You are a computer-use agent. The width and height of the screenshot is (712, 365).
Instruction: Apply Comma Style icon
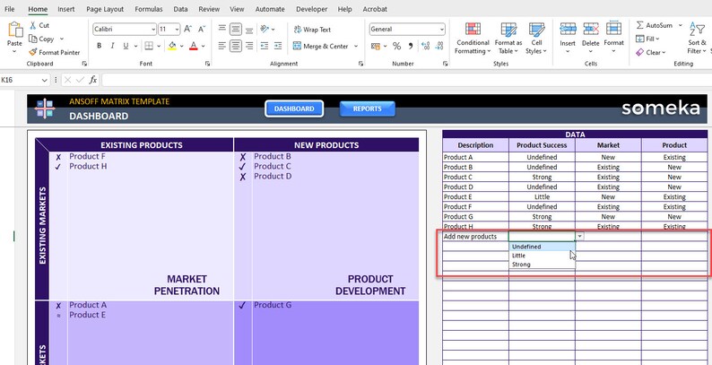[411, 46]
